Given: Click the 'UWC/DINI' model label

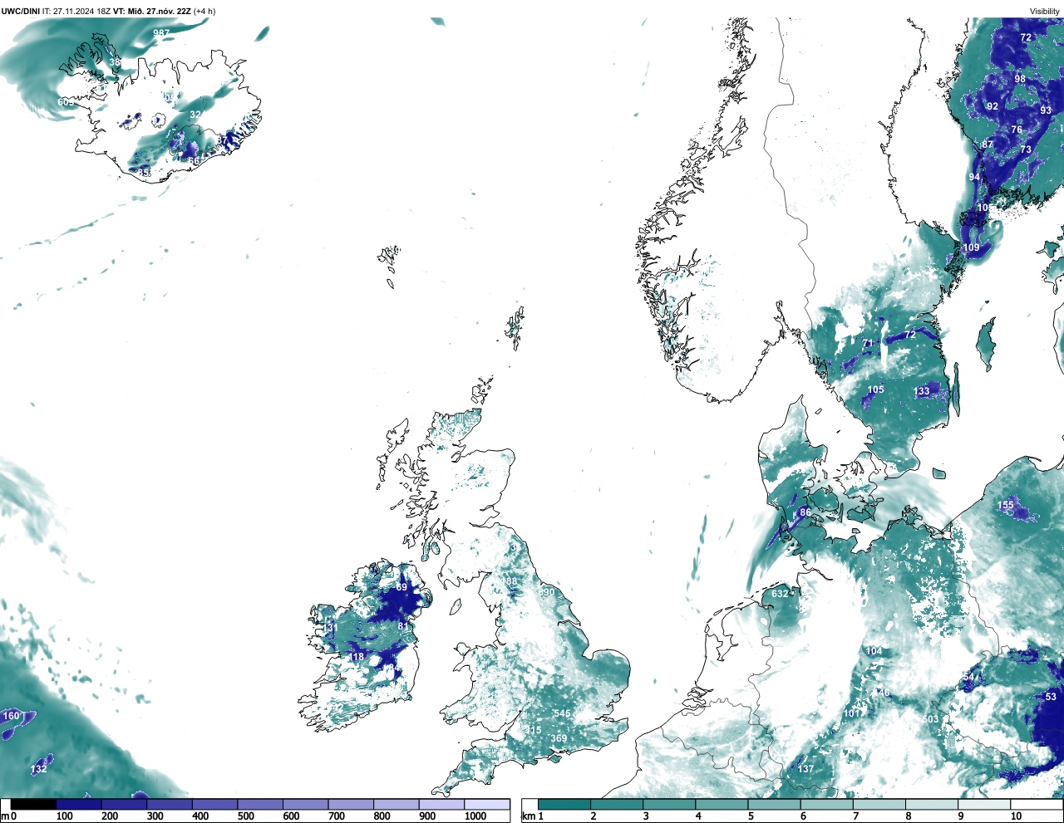Looking at the screenshot, I should [20, 11].
